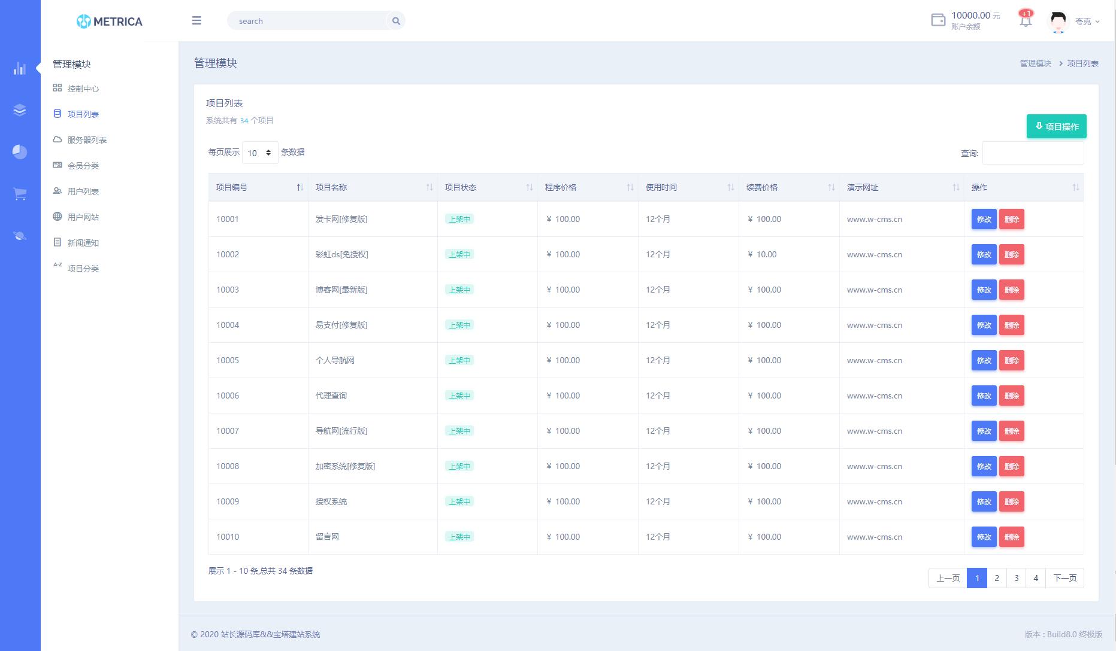This screenshot has width=1116, height=651.
Task: Click the A-Z icon beside 项目分类
Action: point(58,264)
